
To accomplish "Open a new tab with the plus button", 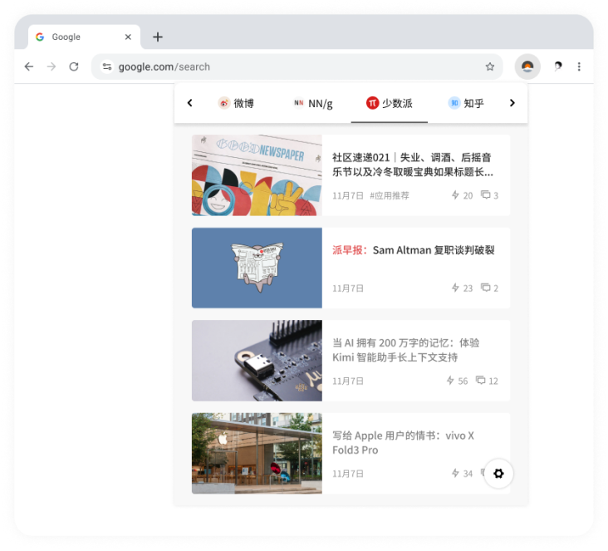I will pos(158,37).
